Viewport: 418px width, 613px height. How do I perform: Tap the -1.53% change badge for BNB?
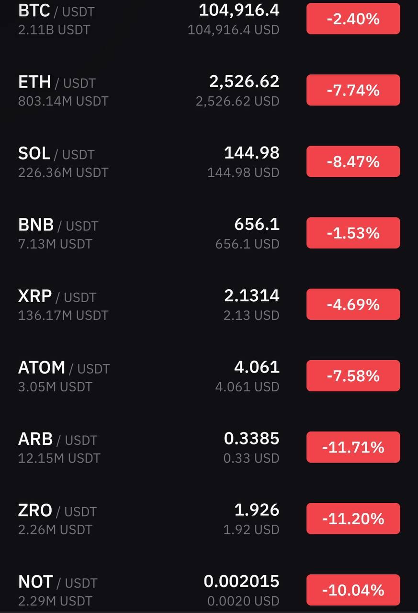[353, 233]
